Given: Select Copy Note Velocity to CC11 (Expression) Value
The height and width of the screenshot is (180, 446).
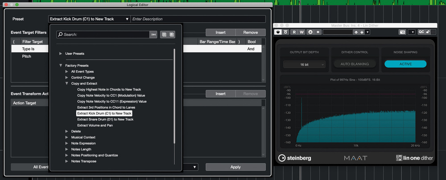Looking at the screenshot, I should [112, 101].
